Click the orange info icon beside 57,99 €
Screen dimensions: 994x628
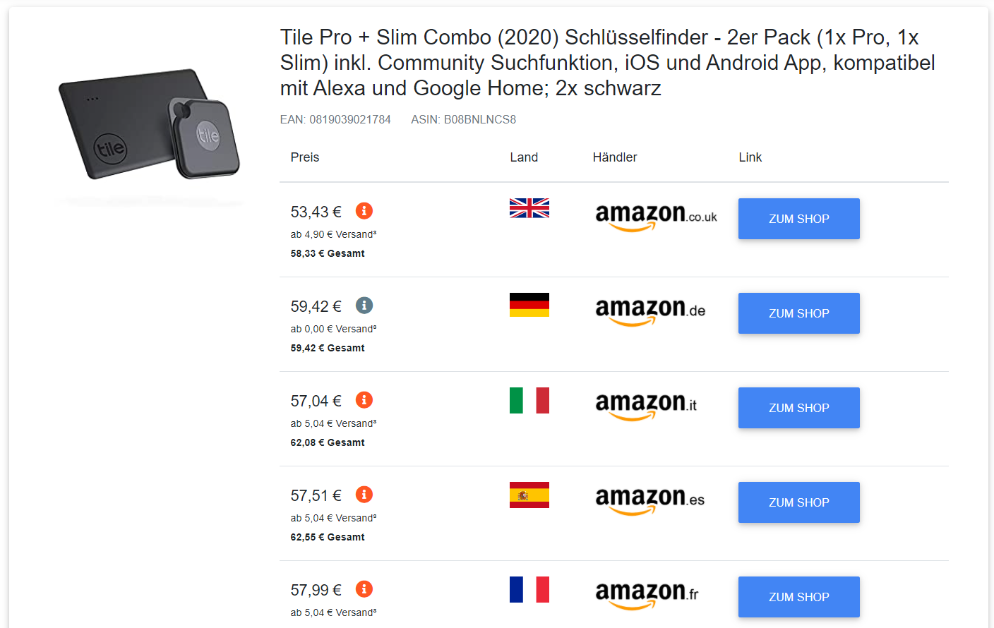pos(364,589)
